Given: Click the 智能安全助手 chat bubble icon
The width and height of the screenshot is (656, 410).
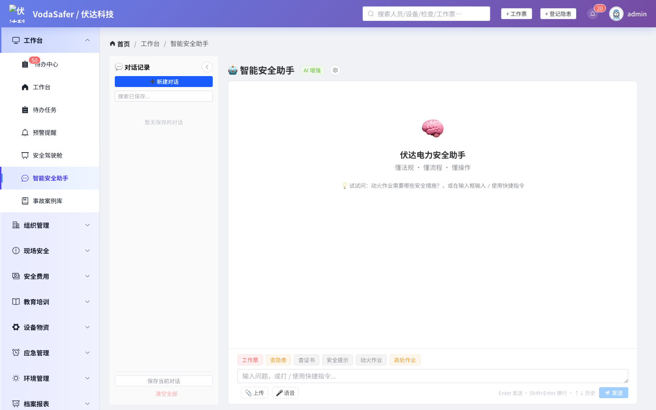Looking at the screenshot, I should pyautogui.click(x=25, y=178).
